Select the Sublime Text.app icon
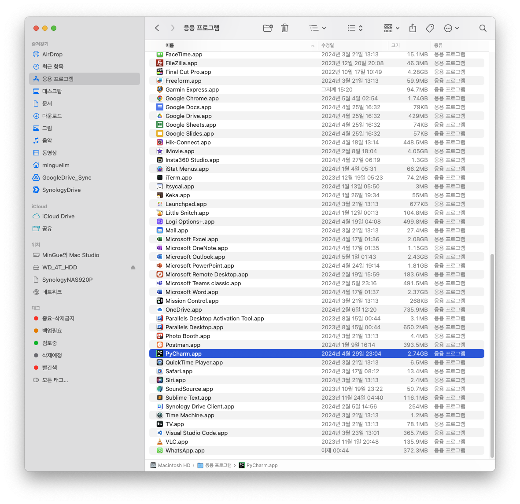Viewport: 520px width, 504px height. 160,397
